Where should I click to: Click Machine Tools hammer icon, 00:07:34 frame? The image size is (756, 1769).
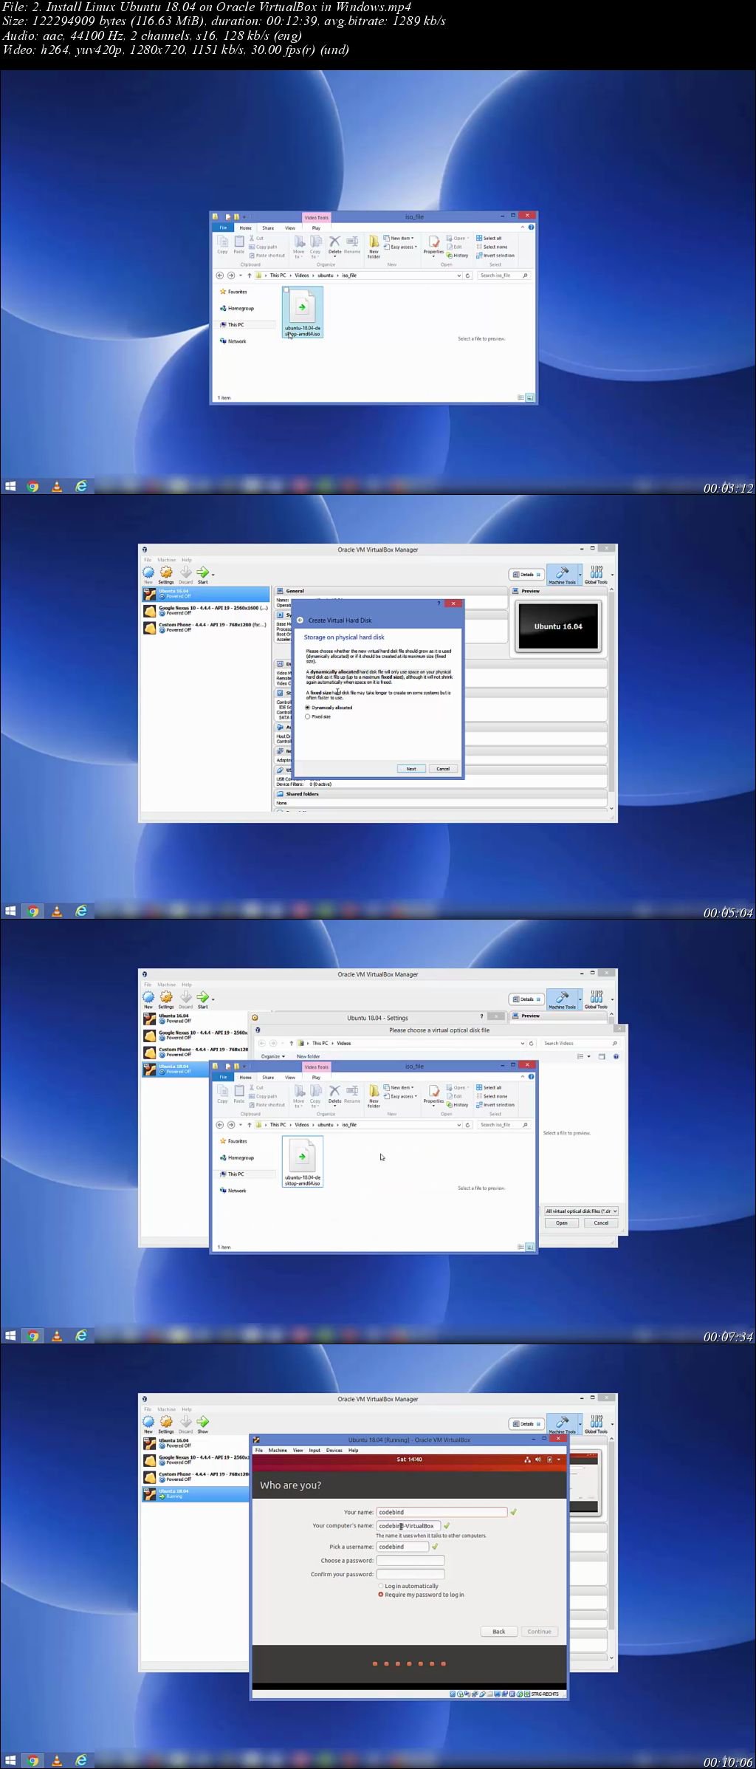563,997
